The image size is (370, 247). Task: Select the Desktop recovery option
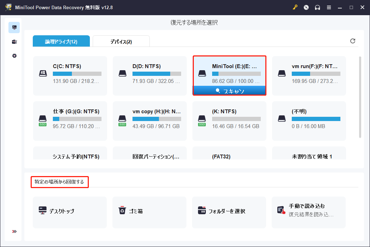point(69,212)
